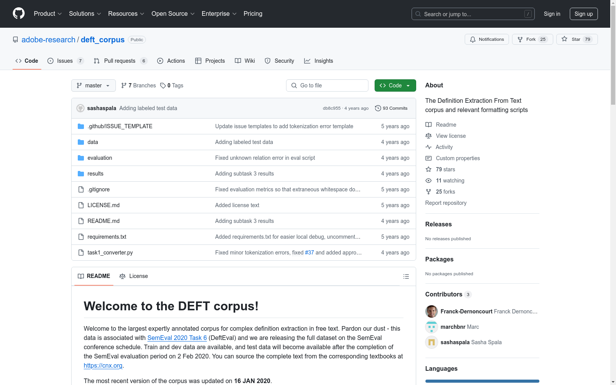
Task: Click the folder icon for .github/ISSUE_TEMPLATE
Action: pos(81,126)
